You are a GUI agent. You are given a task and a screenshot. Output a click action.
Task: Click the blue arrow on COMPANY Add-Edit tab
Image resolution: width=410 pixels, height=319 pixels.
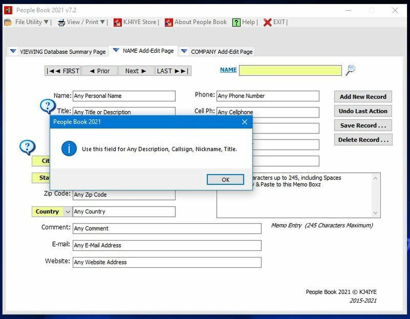point(184,51)
